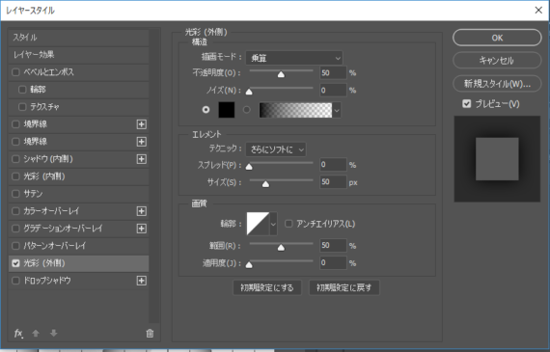Image resolution: width=550 pixels, height=352 pixels.
Task: Click the スプレッド(P) slider handle
Action: (249, 167)
